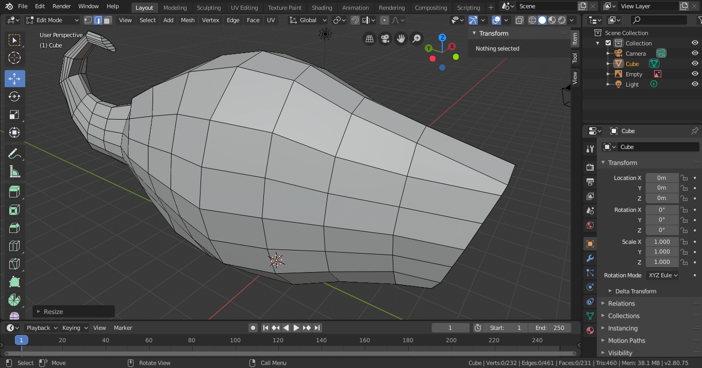This screenshot has height=368, width=702.
Task: Select the Measure tool
Action: coord(14,172)
